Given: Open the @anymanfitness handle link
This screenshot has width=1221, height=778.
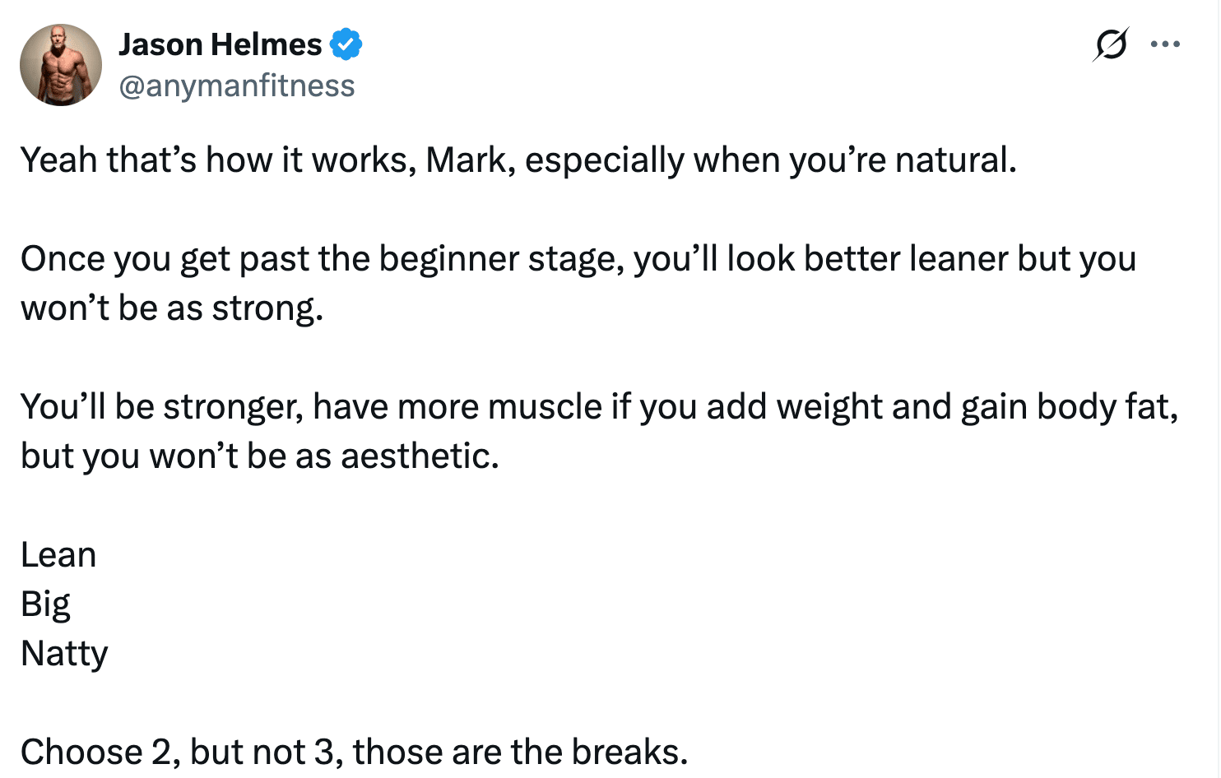Looking at the screenshot, I should point(237,86).
